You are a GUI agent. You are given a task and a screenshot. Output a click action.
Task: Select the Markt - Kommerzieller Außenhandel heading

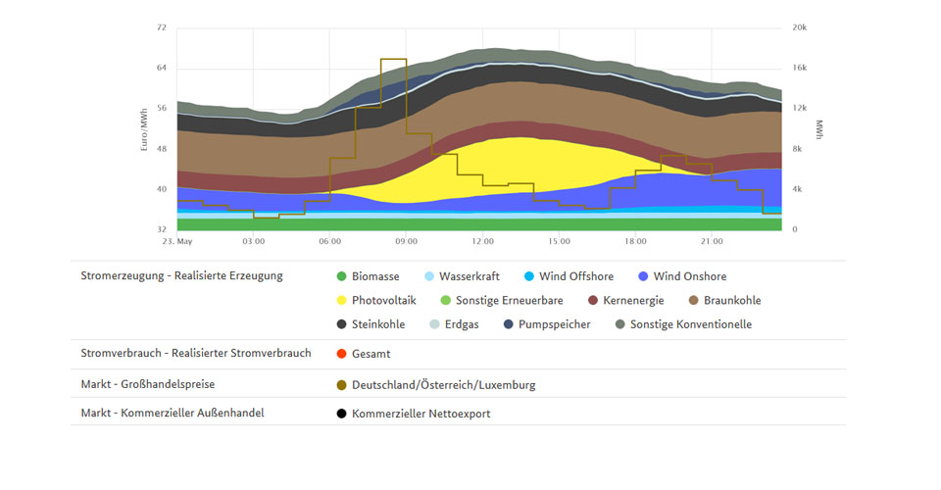coord(173,414)
